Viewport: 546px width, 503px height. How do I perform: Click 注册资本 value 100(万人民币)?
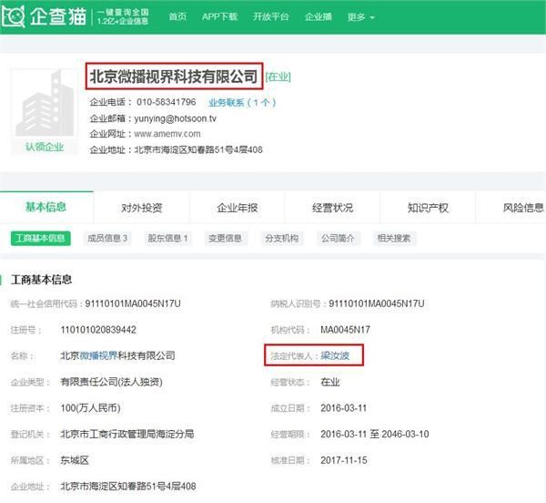[x=90, y=408]
